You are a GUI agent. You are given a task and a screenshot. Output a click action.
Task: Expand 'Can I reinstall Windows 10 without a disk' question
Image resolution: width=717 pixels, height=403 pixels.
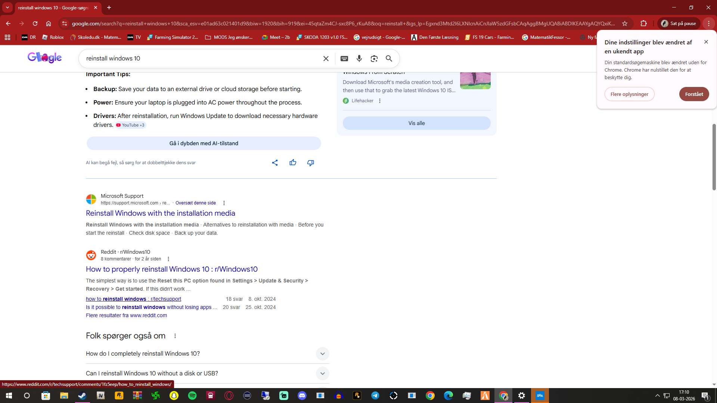[322, 374]
